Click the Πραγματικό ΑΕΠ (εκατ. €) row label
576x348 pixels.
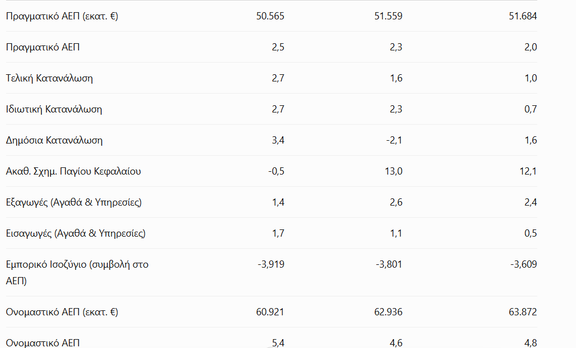pos(62,16)
